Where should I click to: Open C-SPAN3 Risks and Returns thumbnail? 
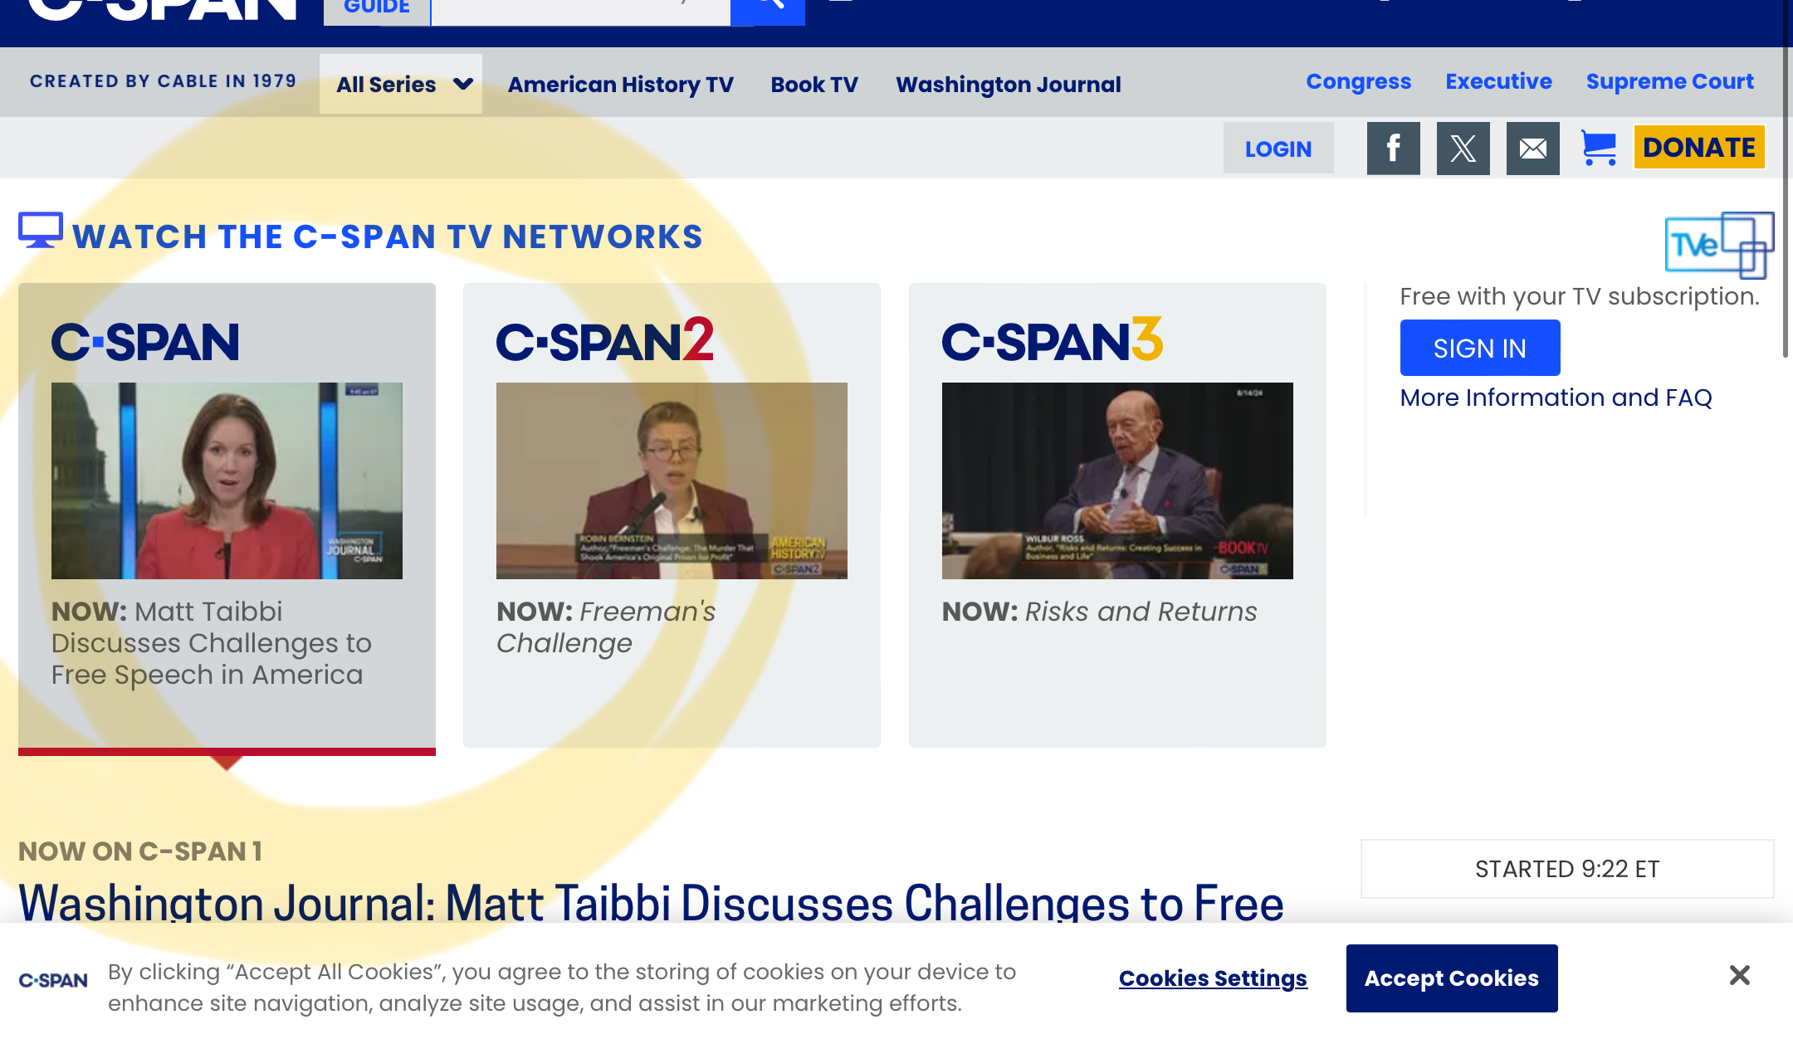pyautogui.click(x=1117, y=480)
